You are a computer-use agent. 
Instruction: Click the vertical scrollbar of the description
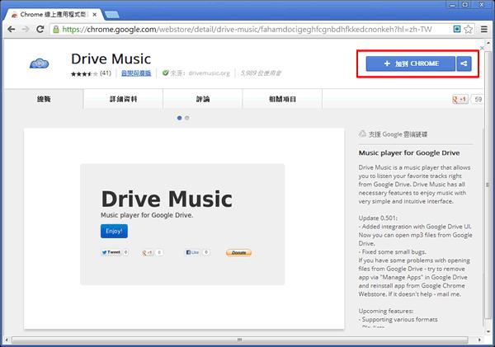pyautogui.click(x=488, y=185)
